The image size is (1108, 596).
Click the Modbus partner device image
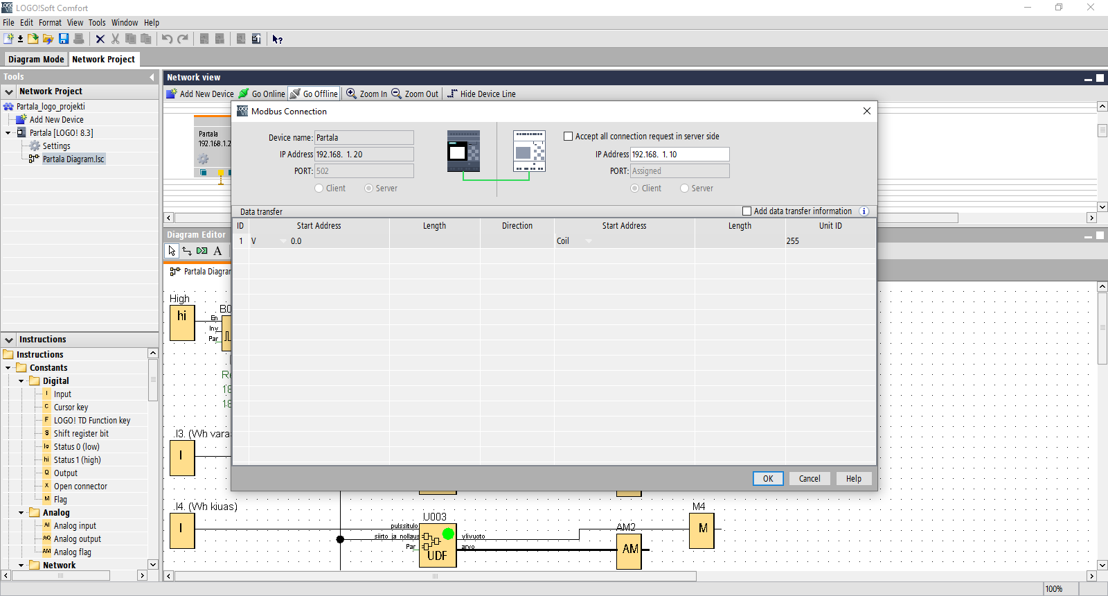click(529, 151)
